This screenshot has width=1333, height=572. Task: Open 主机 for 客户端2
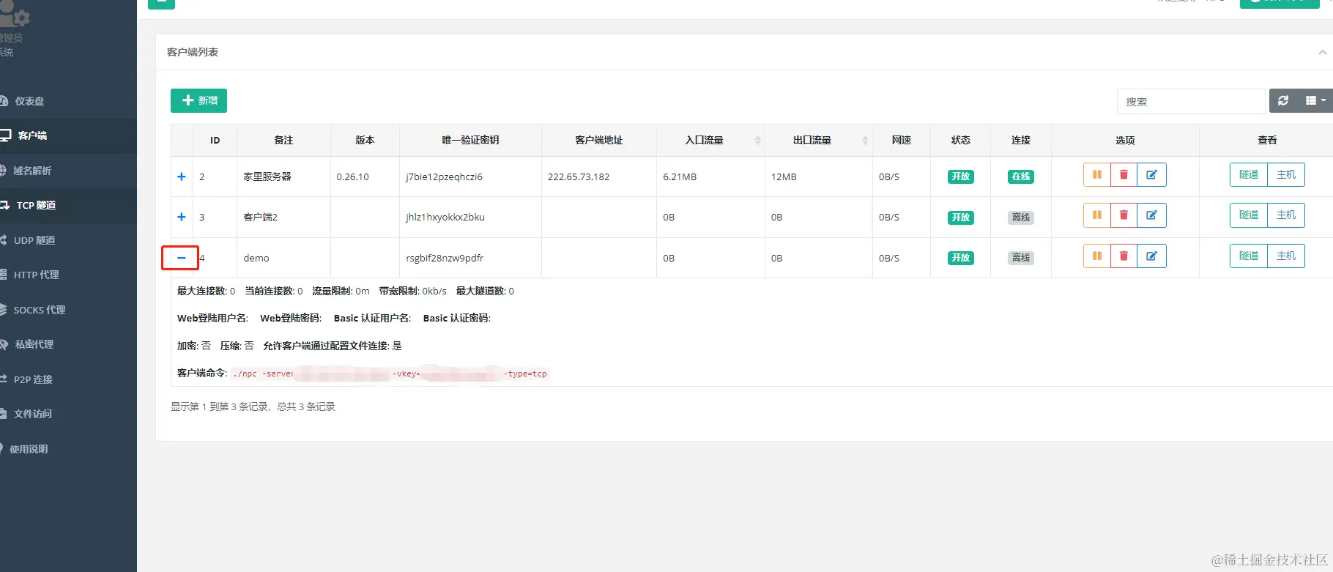click(1286, 215)
